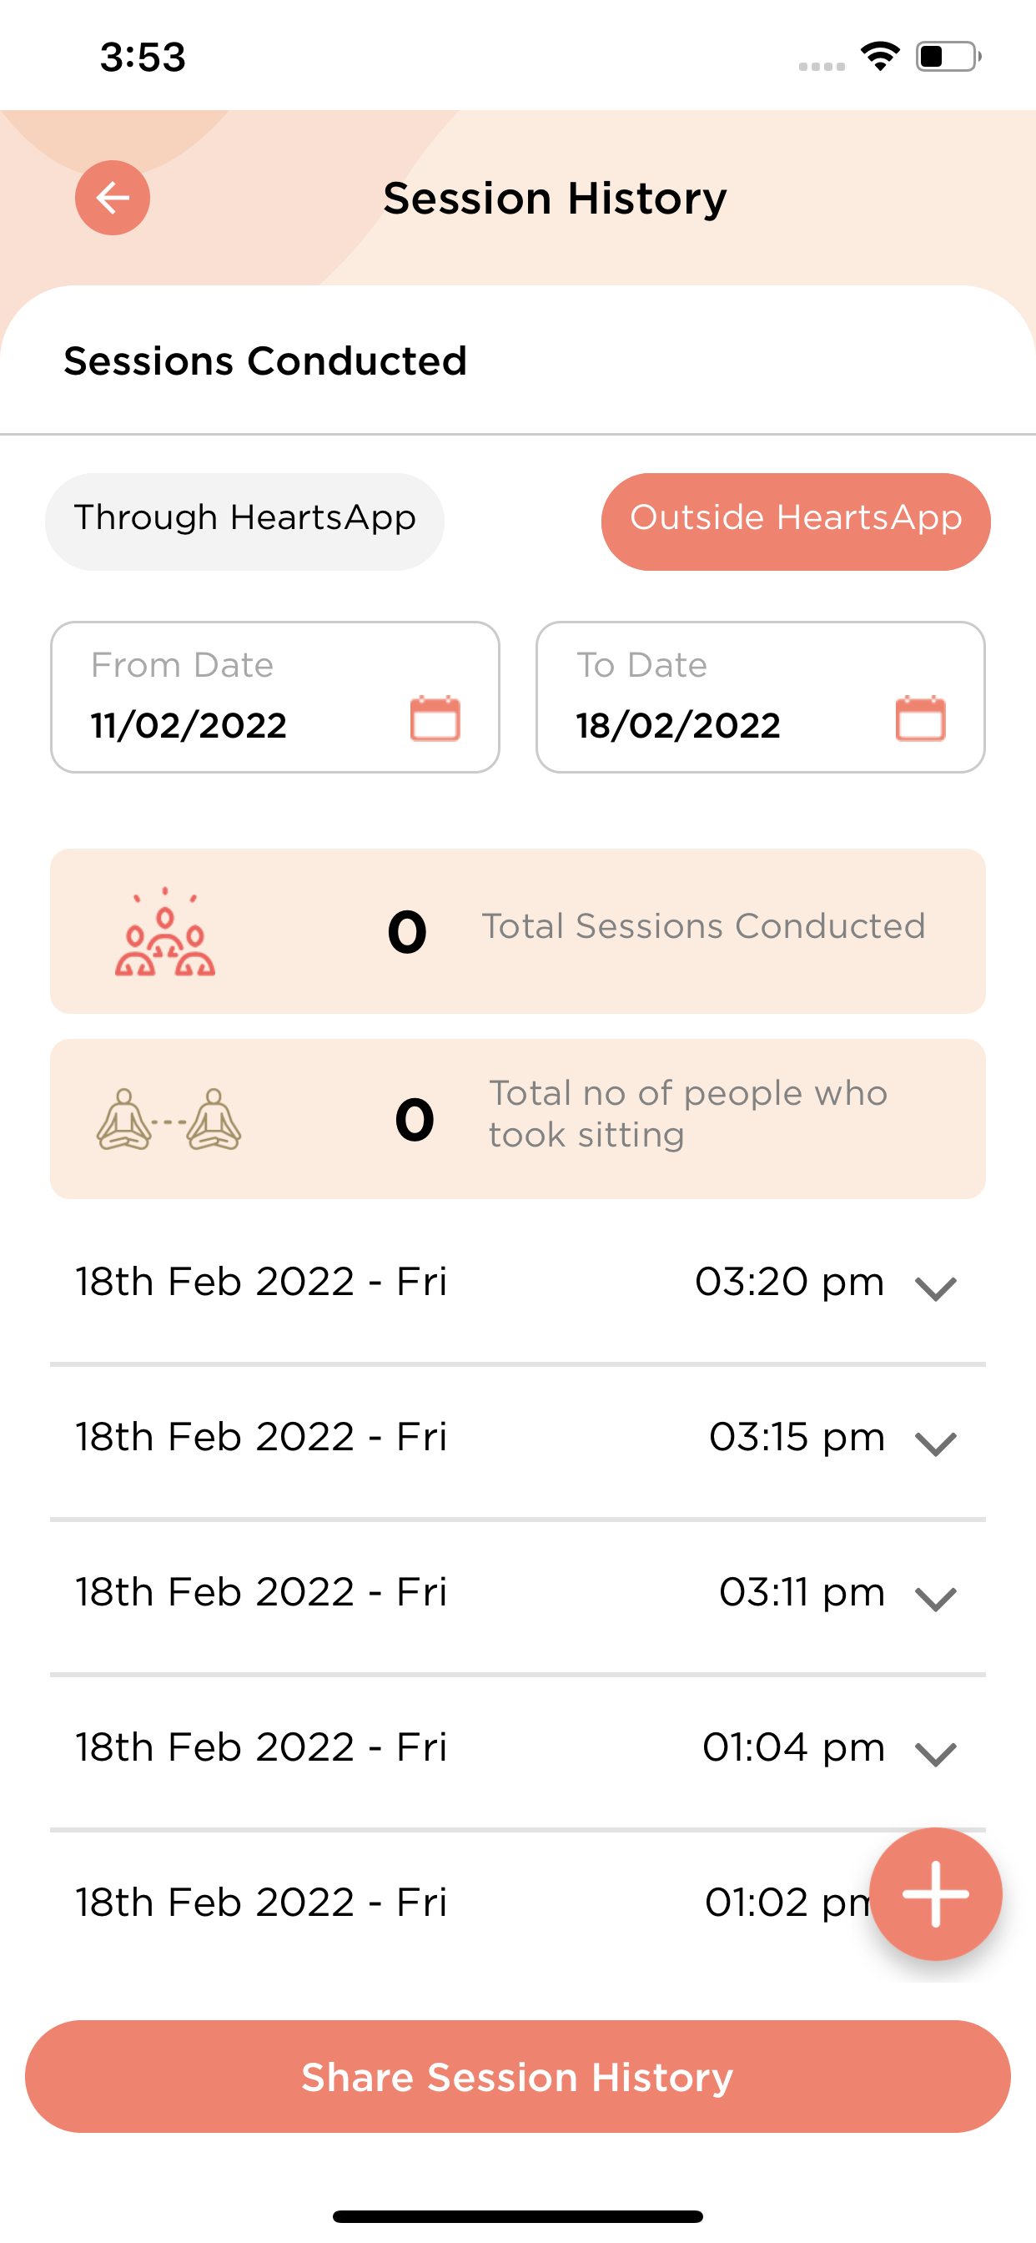Open the To Date calendar icon
The width and height of the screenshot is (1036, 2243).
(x=920, y=718)
